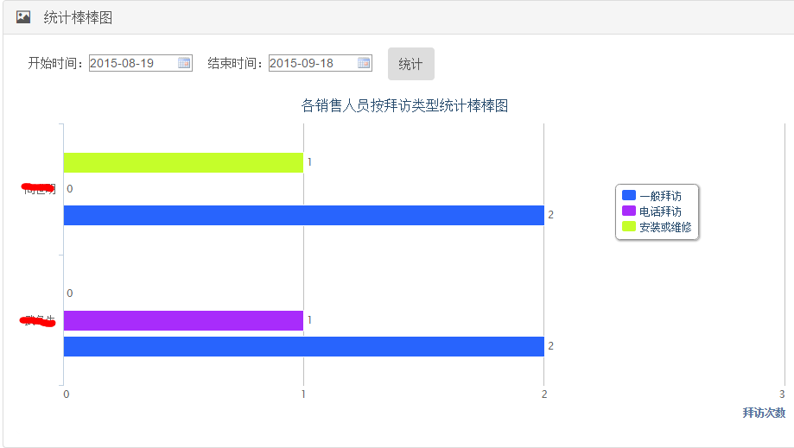Click the picture icon beside 统计棒棒图

click(23, 17)
